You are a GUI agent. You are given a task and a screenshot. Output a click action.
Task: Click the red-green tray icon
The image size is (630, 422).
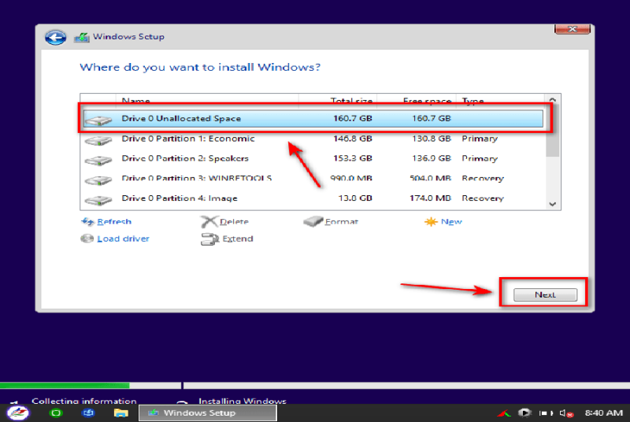[x=504, y=413]
